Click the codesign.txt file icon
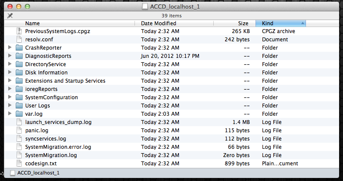Image resolution: width=343 pixels, height=181 pixels. tap(19, 164)
